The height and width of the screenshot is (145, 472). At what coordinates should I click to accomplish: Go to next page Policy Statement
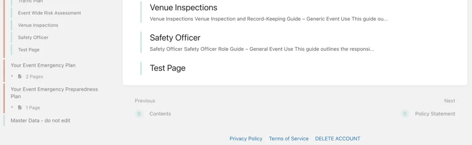pos(435,114)
